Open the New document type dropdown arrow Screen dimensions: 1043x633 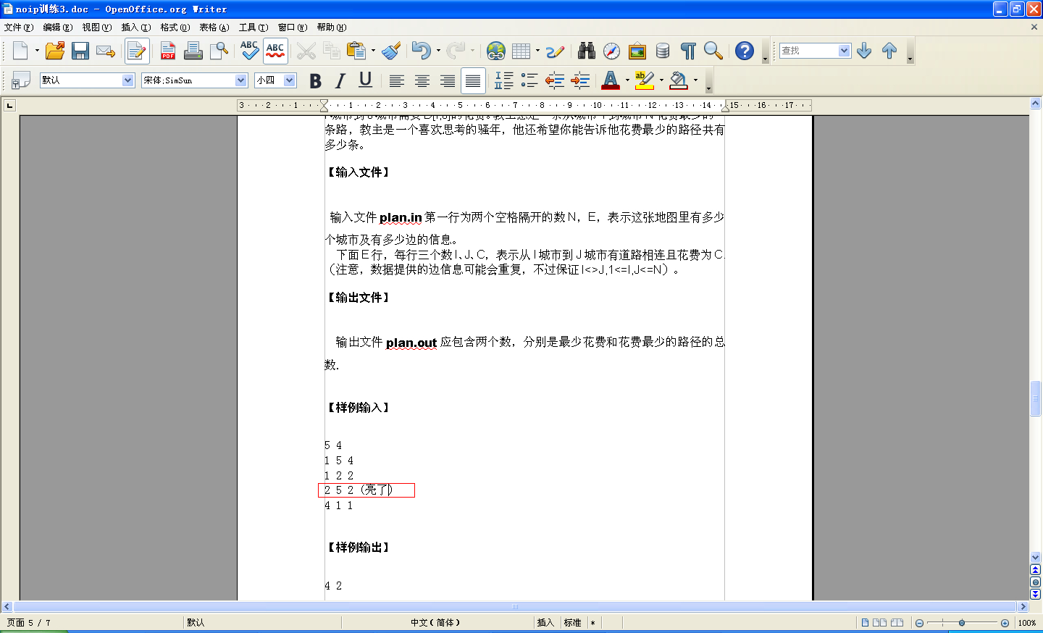pos(37,51)
